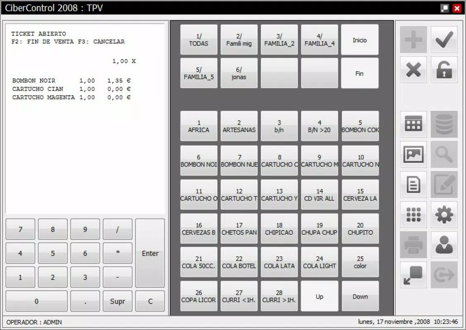Add product 10 CARTUCHO N
Screen dimensions: 466x330
[360, 160]
